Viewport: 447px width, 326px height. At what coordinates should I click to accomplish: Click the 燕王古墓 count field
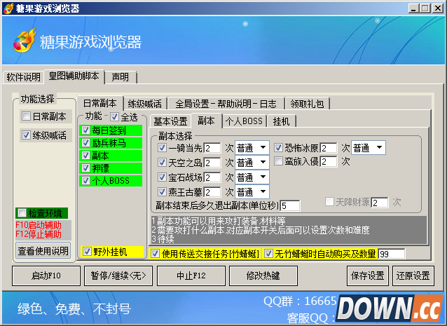[x=212, y=192]
